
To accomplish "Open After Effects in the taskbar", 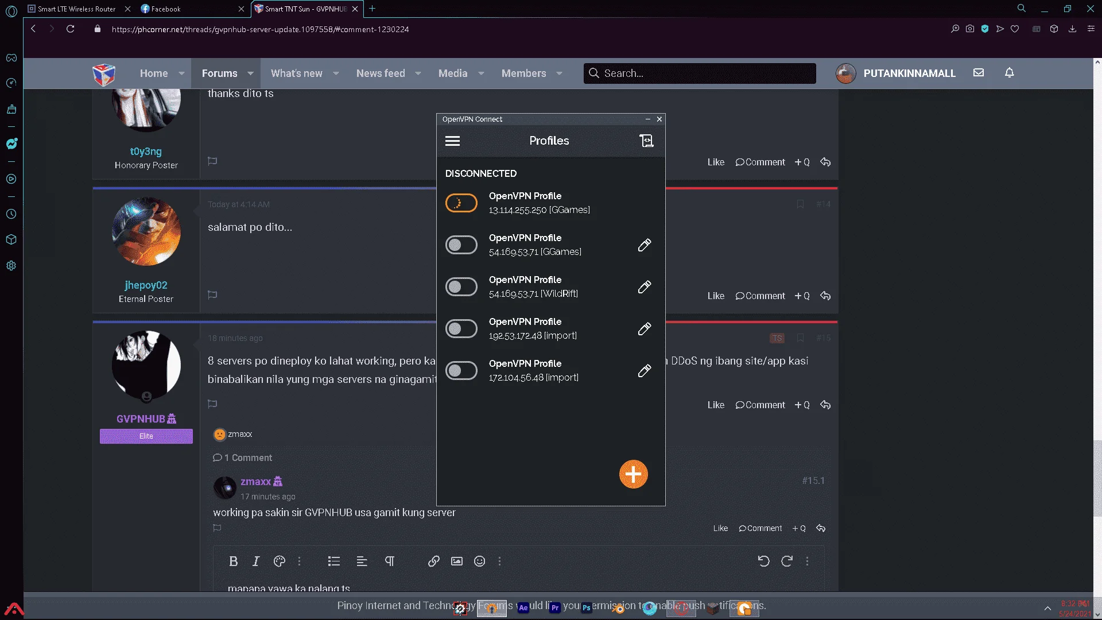I will [523, 608].
